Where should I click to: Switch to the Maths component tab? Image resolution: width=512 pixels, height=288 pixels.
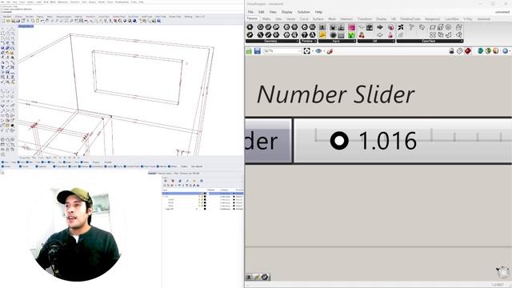tap(266, 19)
